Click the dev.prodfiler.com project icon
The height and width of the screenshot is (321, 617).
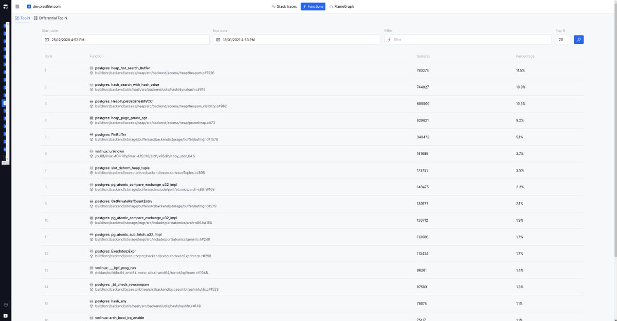tap(29, 7)
